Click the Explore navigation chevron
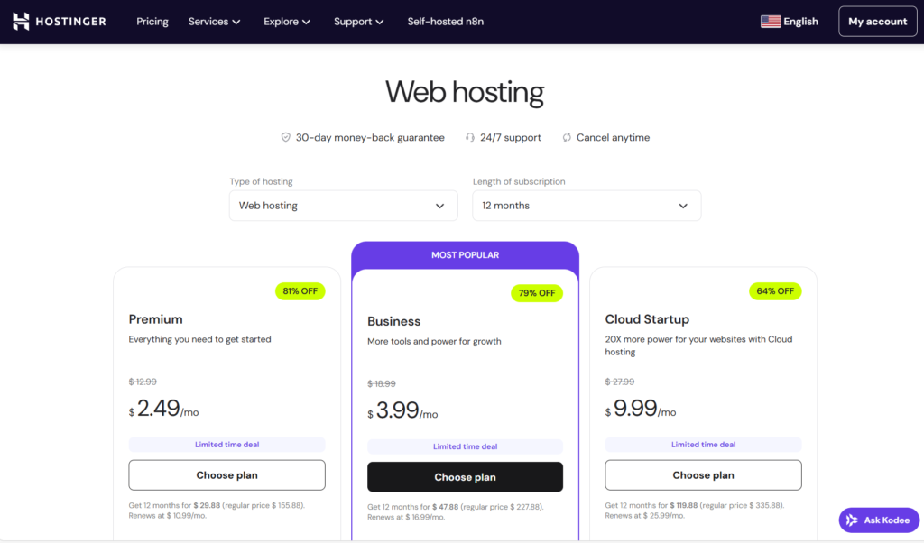This screenshot has width=924, height=543. 305,21
